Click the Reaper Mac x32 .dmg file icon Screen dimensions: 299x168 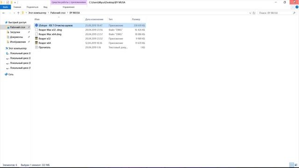point(36,30)
